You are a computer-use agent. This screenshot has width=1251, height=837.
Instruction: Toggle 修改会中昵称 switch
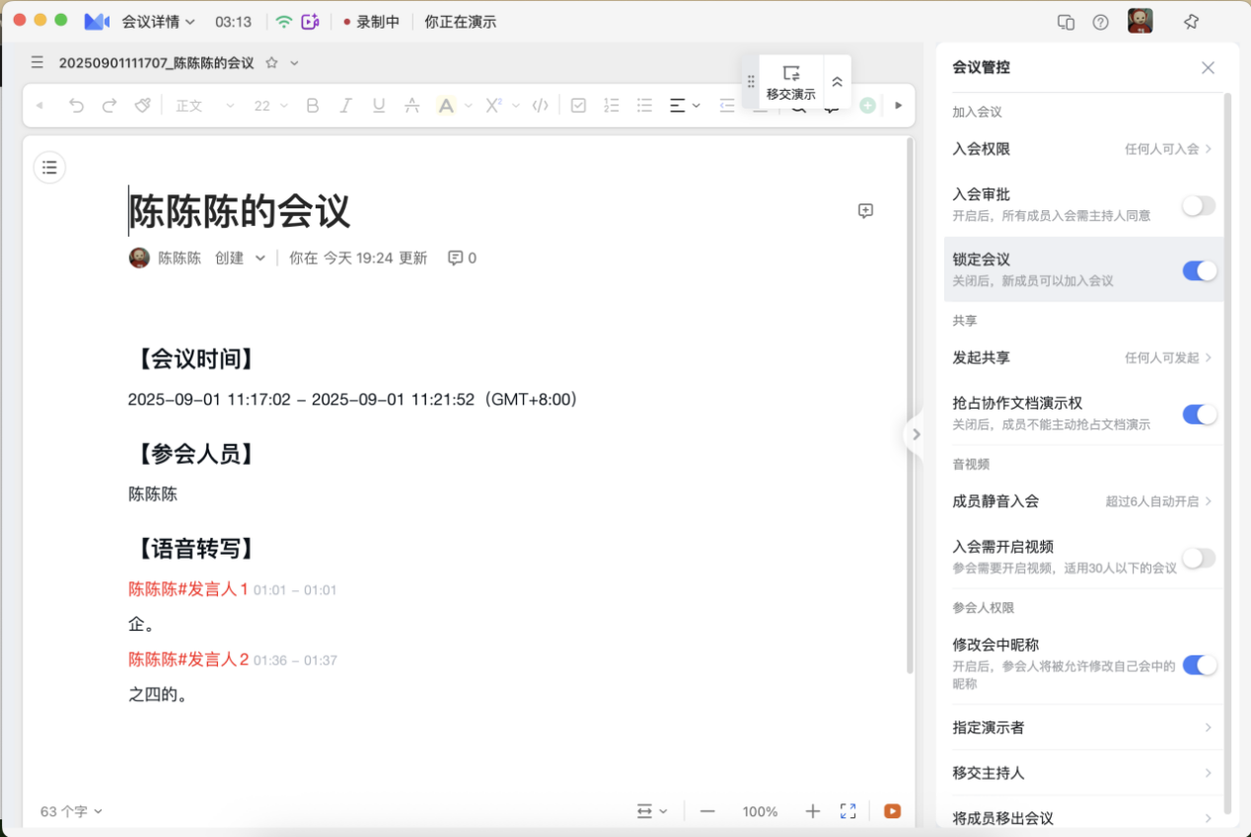point(1199,665)
